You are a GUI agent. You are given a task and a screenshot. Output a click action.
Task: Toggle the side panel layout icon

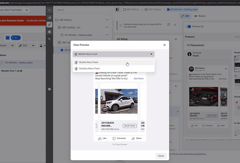117,10
